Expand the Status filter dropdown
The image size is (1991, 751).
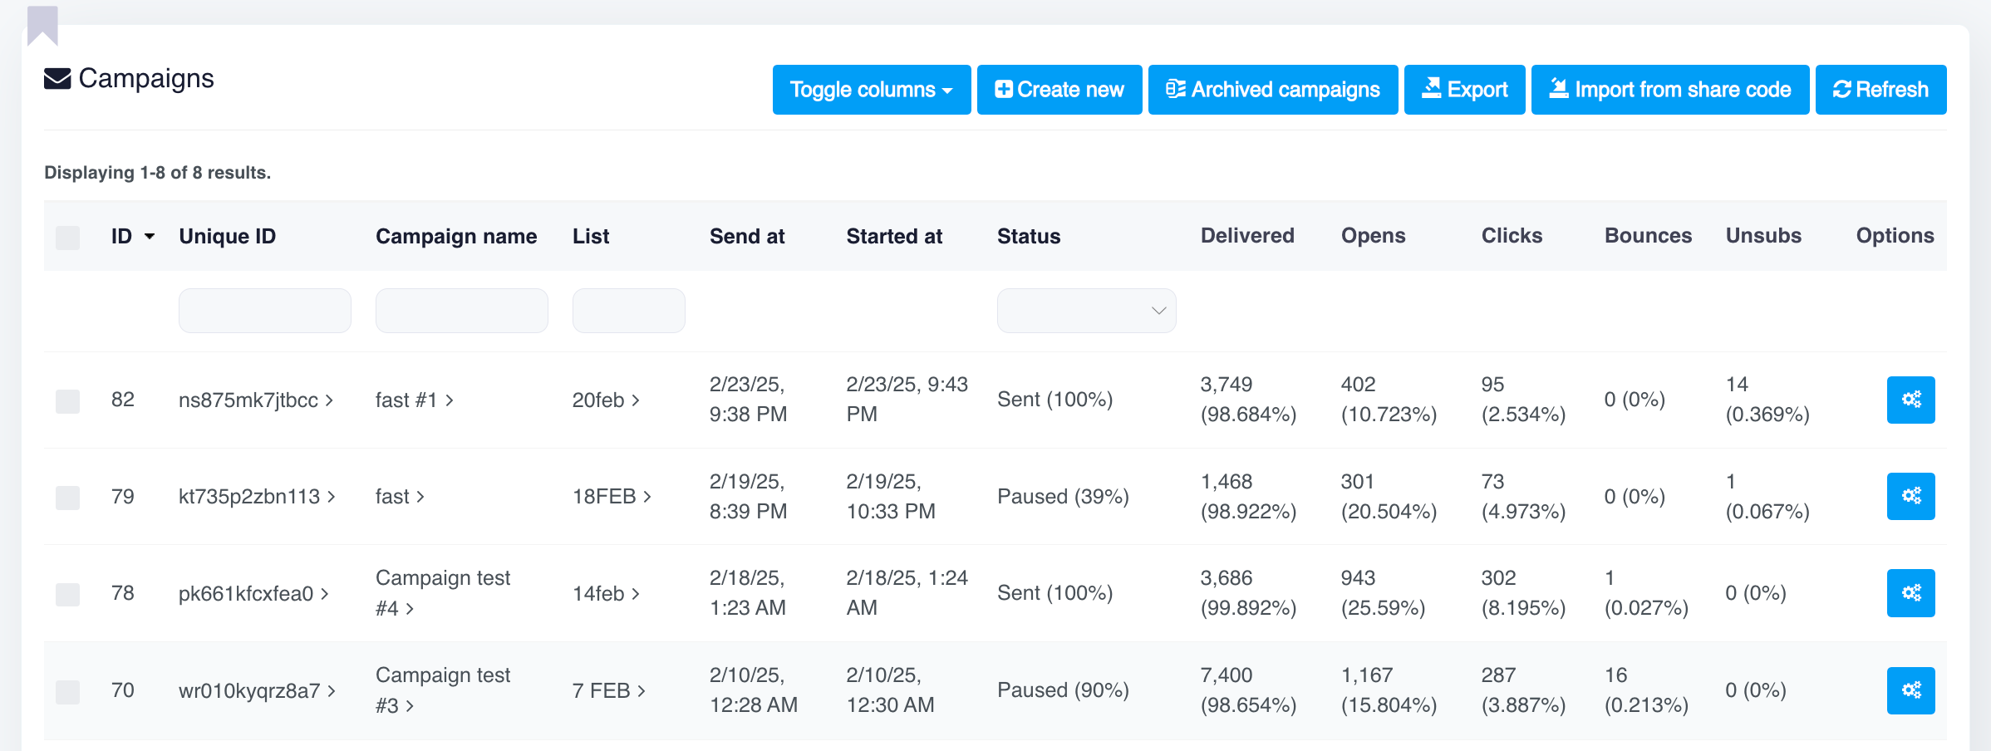coord(1086,311)
